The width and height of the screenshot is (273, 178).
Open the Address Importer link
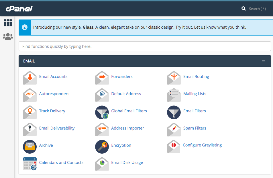128,128
